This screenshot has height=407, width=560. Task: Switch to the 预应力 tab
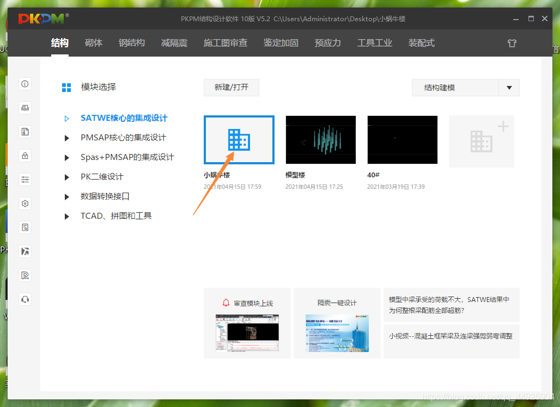coord(328,43)
